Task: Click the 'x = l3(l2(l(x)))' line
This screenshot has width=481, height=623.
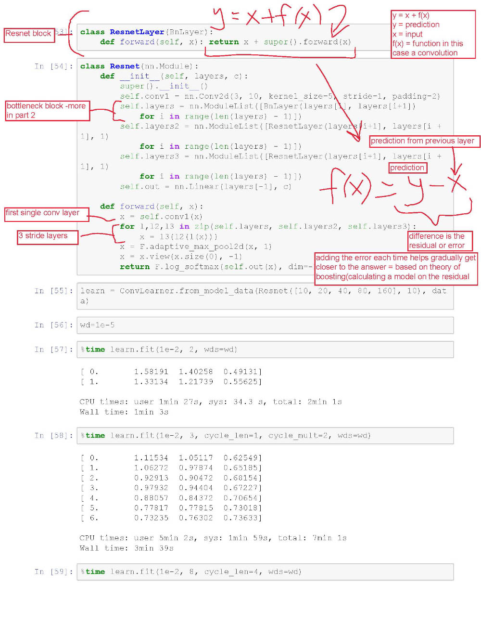Action: click(x=178, y=236)
